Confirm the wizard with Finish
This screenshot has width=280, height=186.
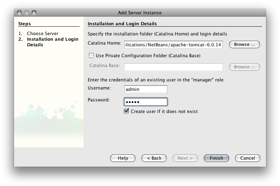pyautogui.click(x=216, y=158)
